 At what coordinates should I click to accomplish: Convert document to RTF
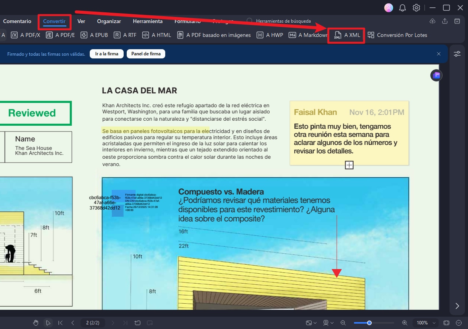point(125,35)
